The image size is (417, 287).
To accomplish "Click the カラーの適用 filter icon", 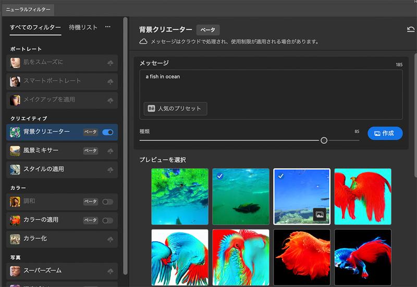I will pyautogui.click(x=15, y=220).
